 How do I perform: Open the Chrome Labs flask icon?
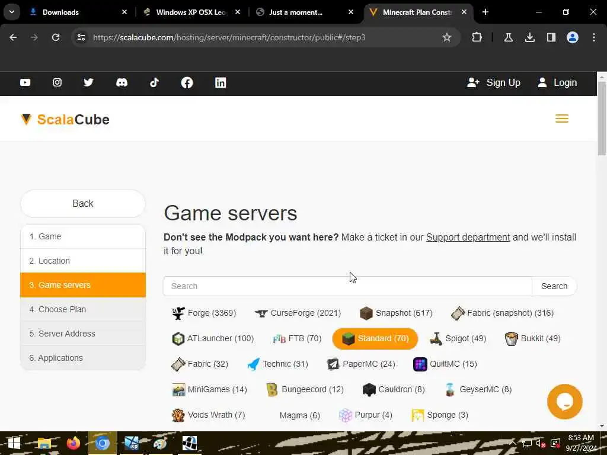tap(508, 37)
